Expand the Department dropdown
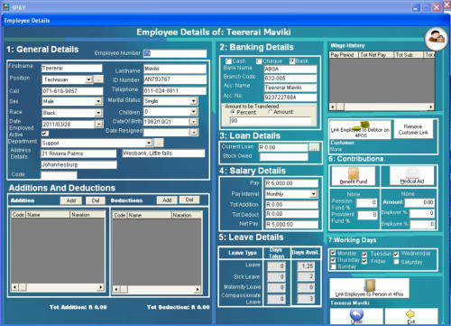Image resolution: width=451 pixels, height=326 pixels. point(149,143)
